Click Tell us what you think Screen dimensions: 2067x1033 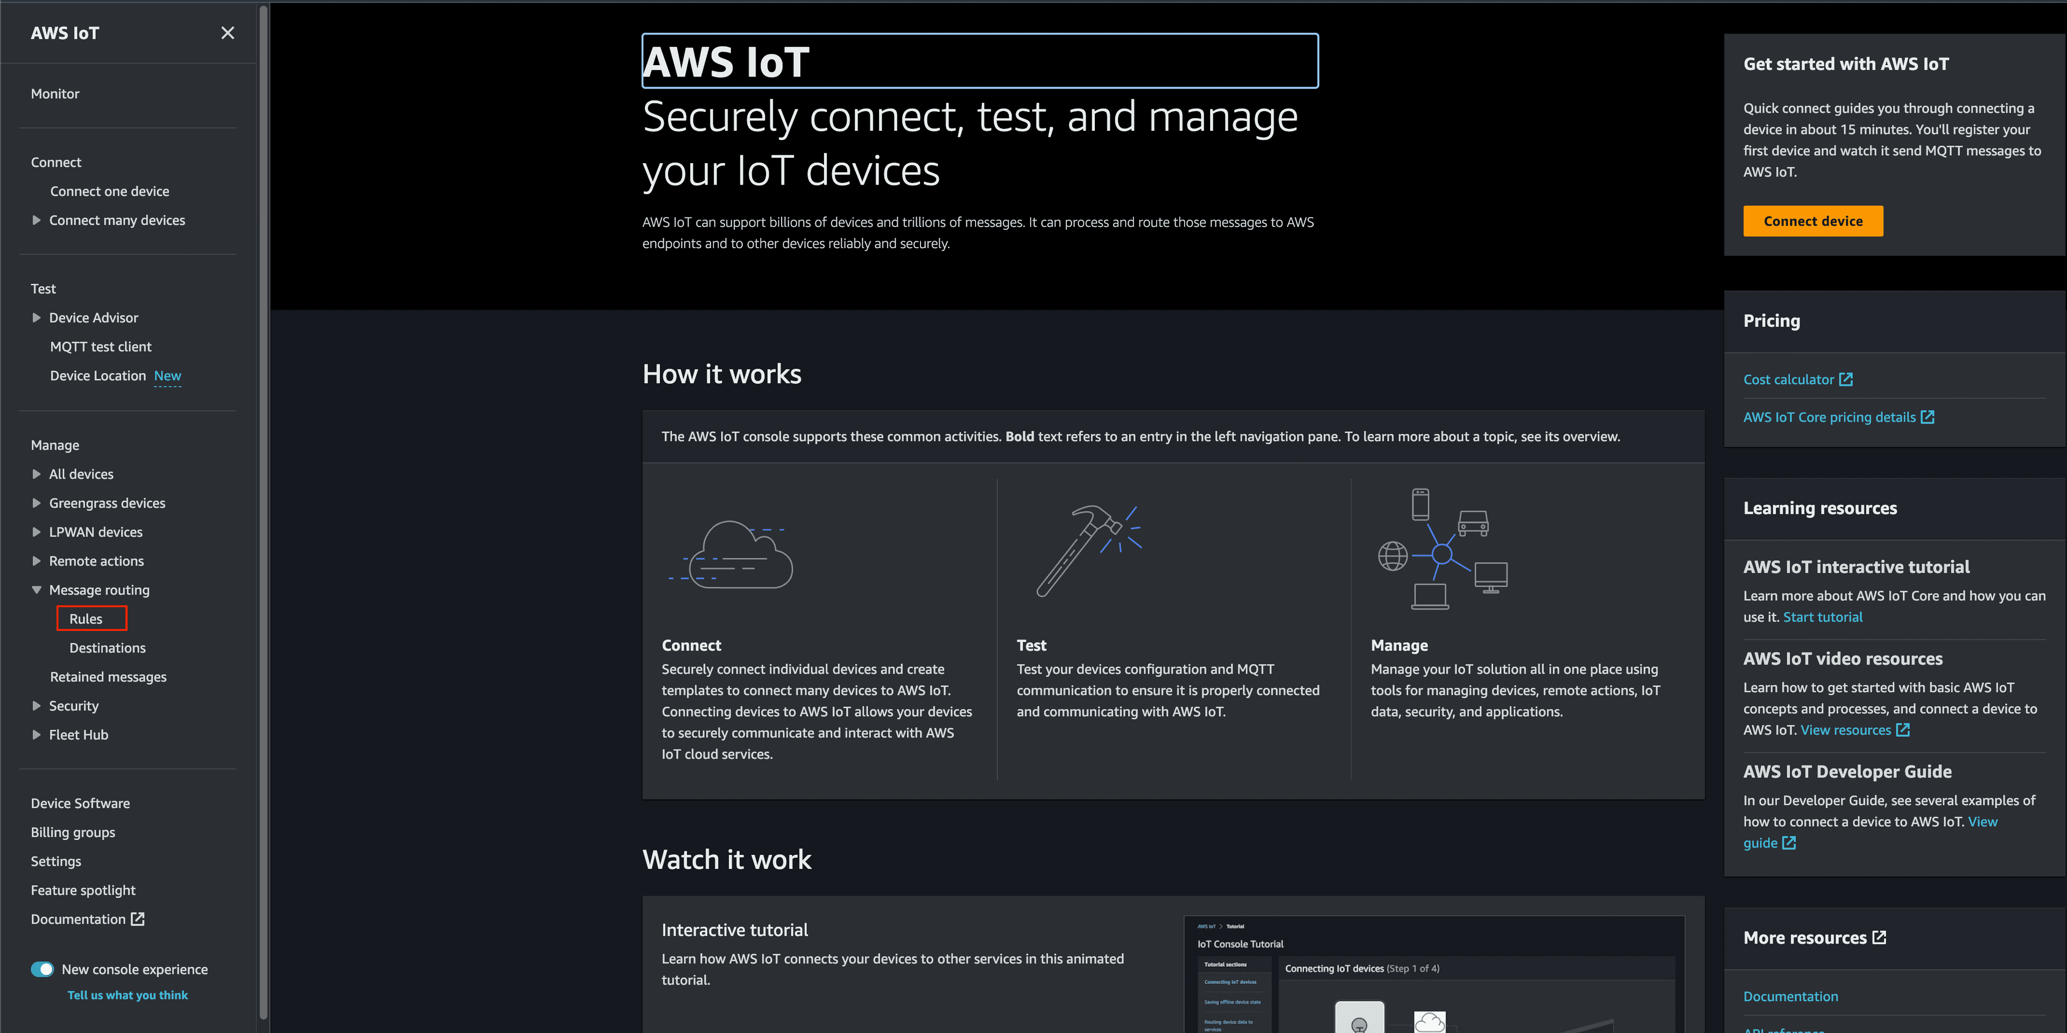click(128, 995)
